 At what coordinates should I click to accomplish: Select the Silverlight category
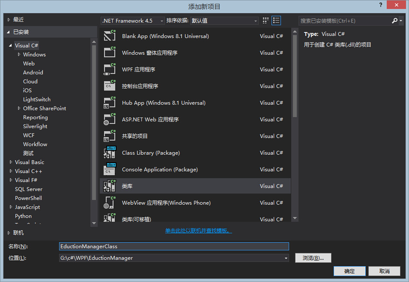click(x=35, y=126)
